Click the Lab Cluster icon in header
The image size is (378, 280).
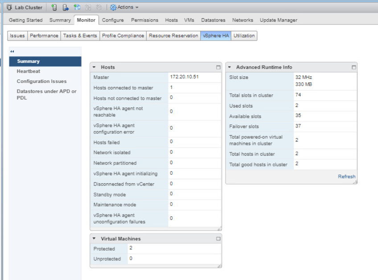pos(9,8)
